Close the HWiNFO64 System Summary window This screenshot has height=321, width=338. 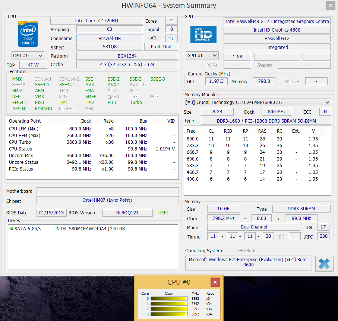[x=331, y=5]
